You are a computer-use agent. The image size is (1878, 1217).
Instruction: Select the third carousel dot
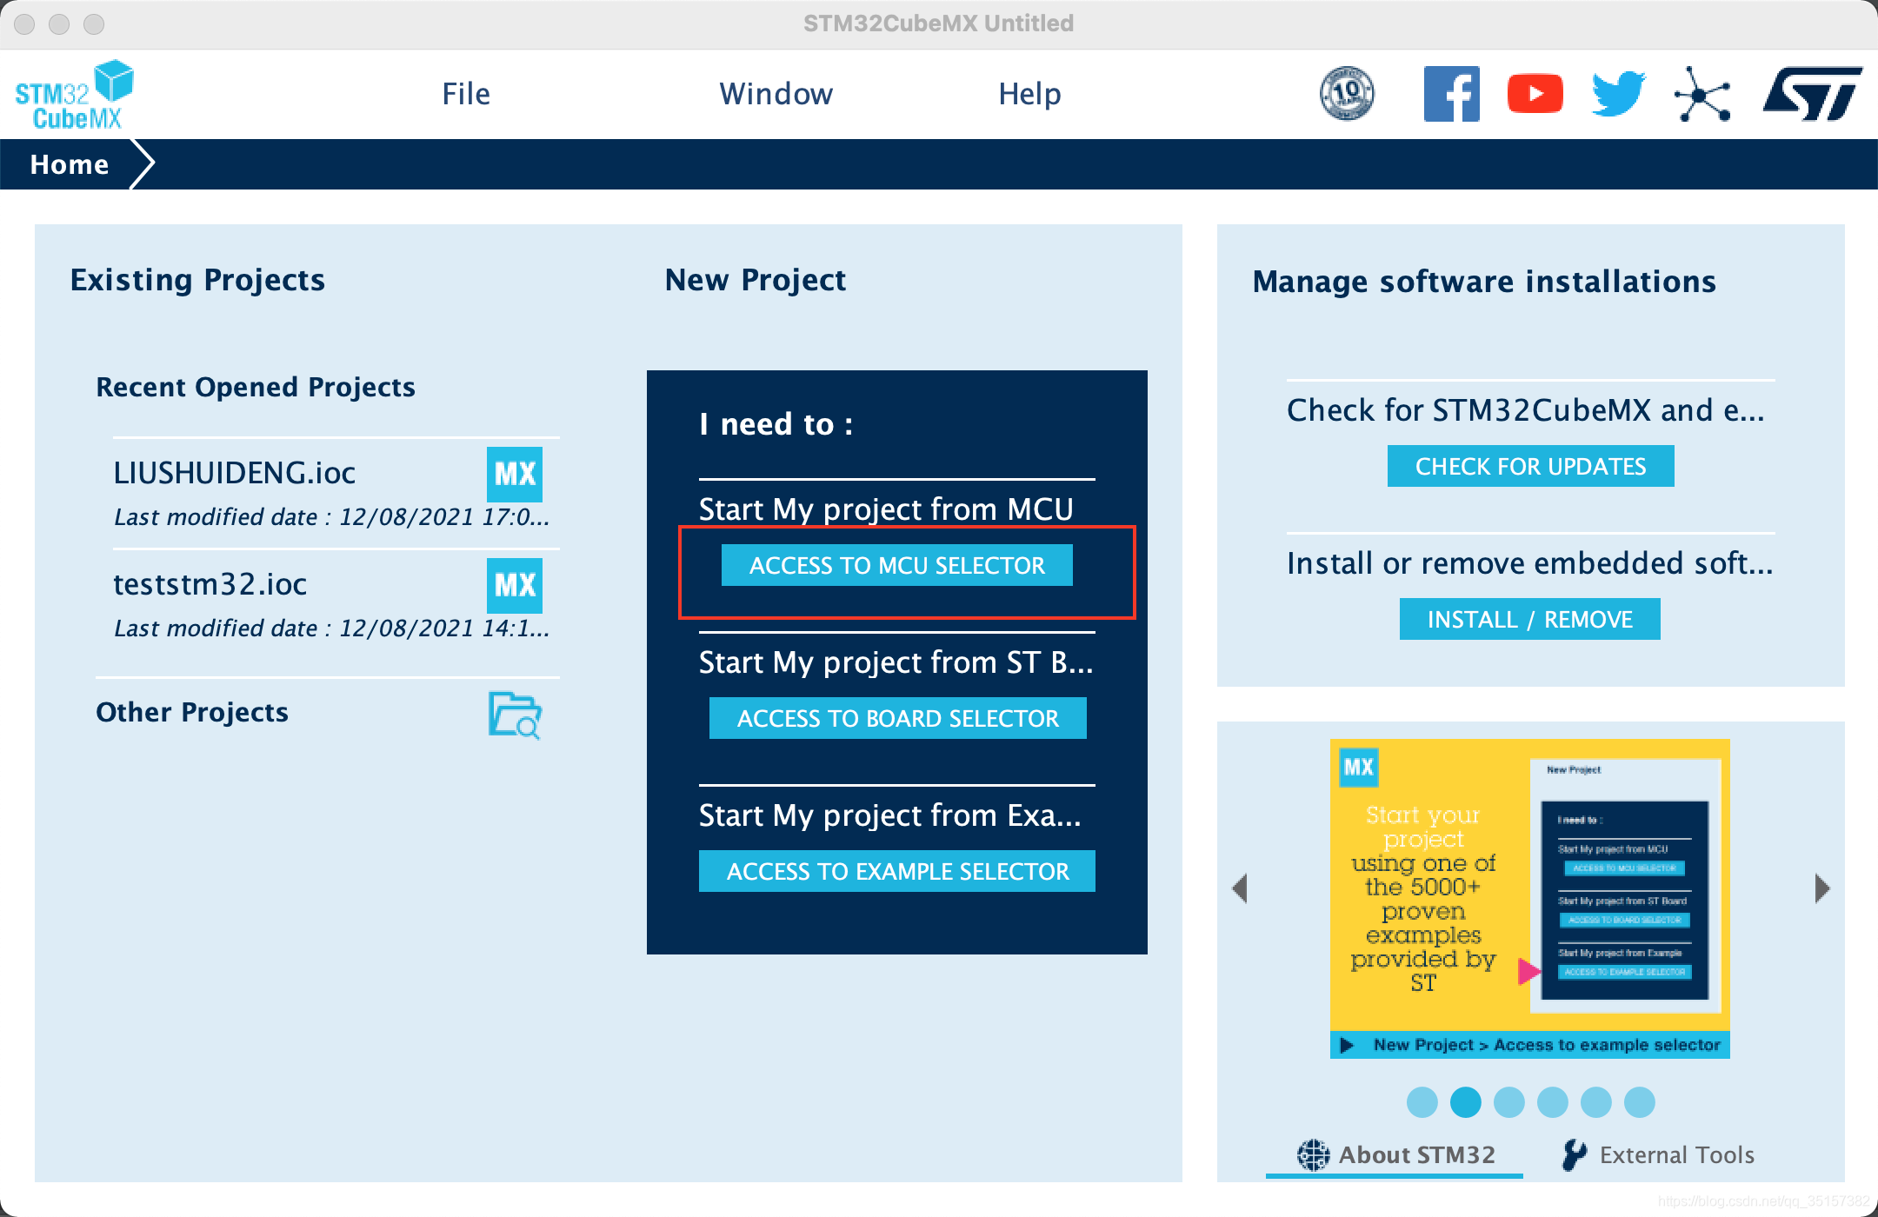pyautogui.click(x=1509, y=1102)
